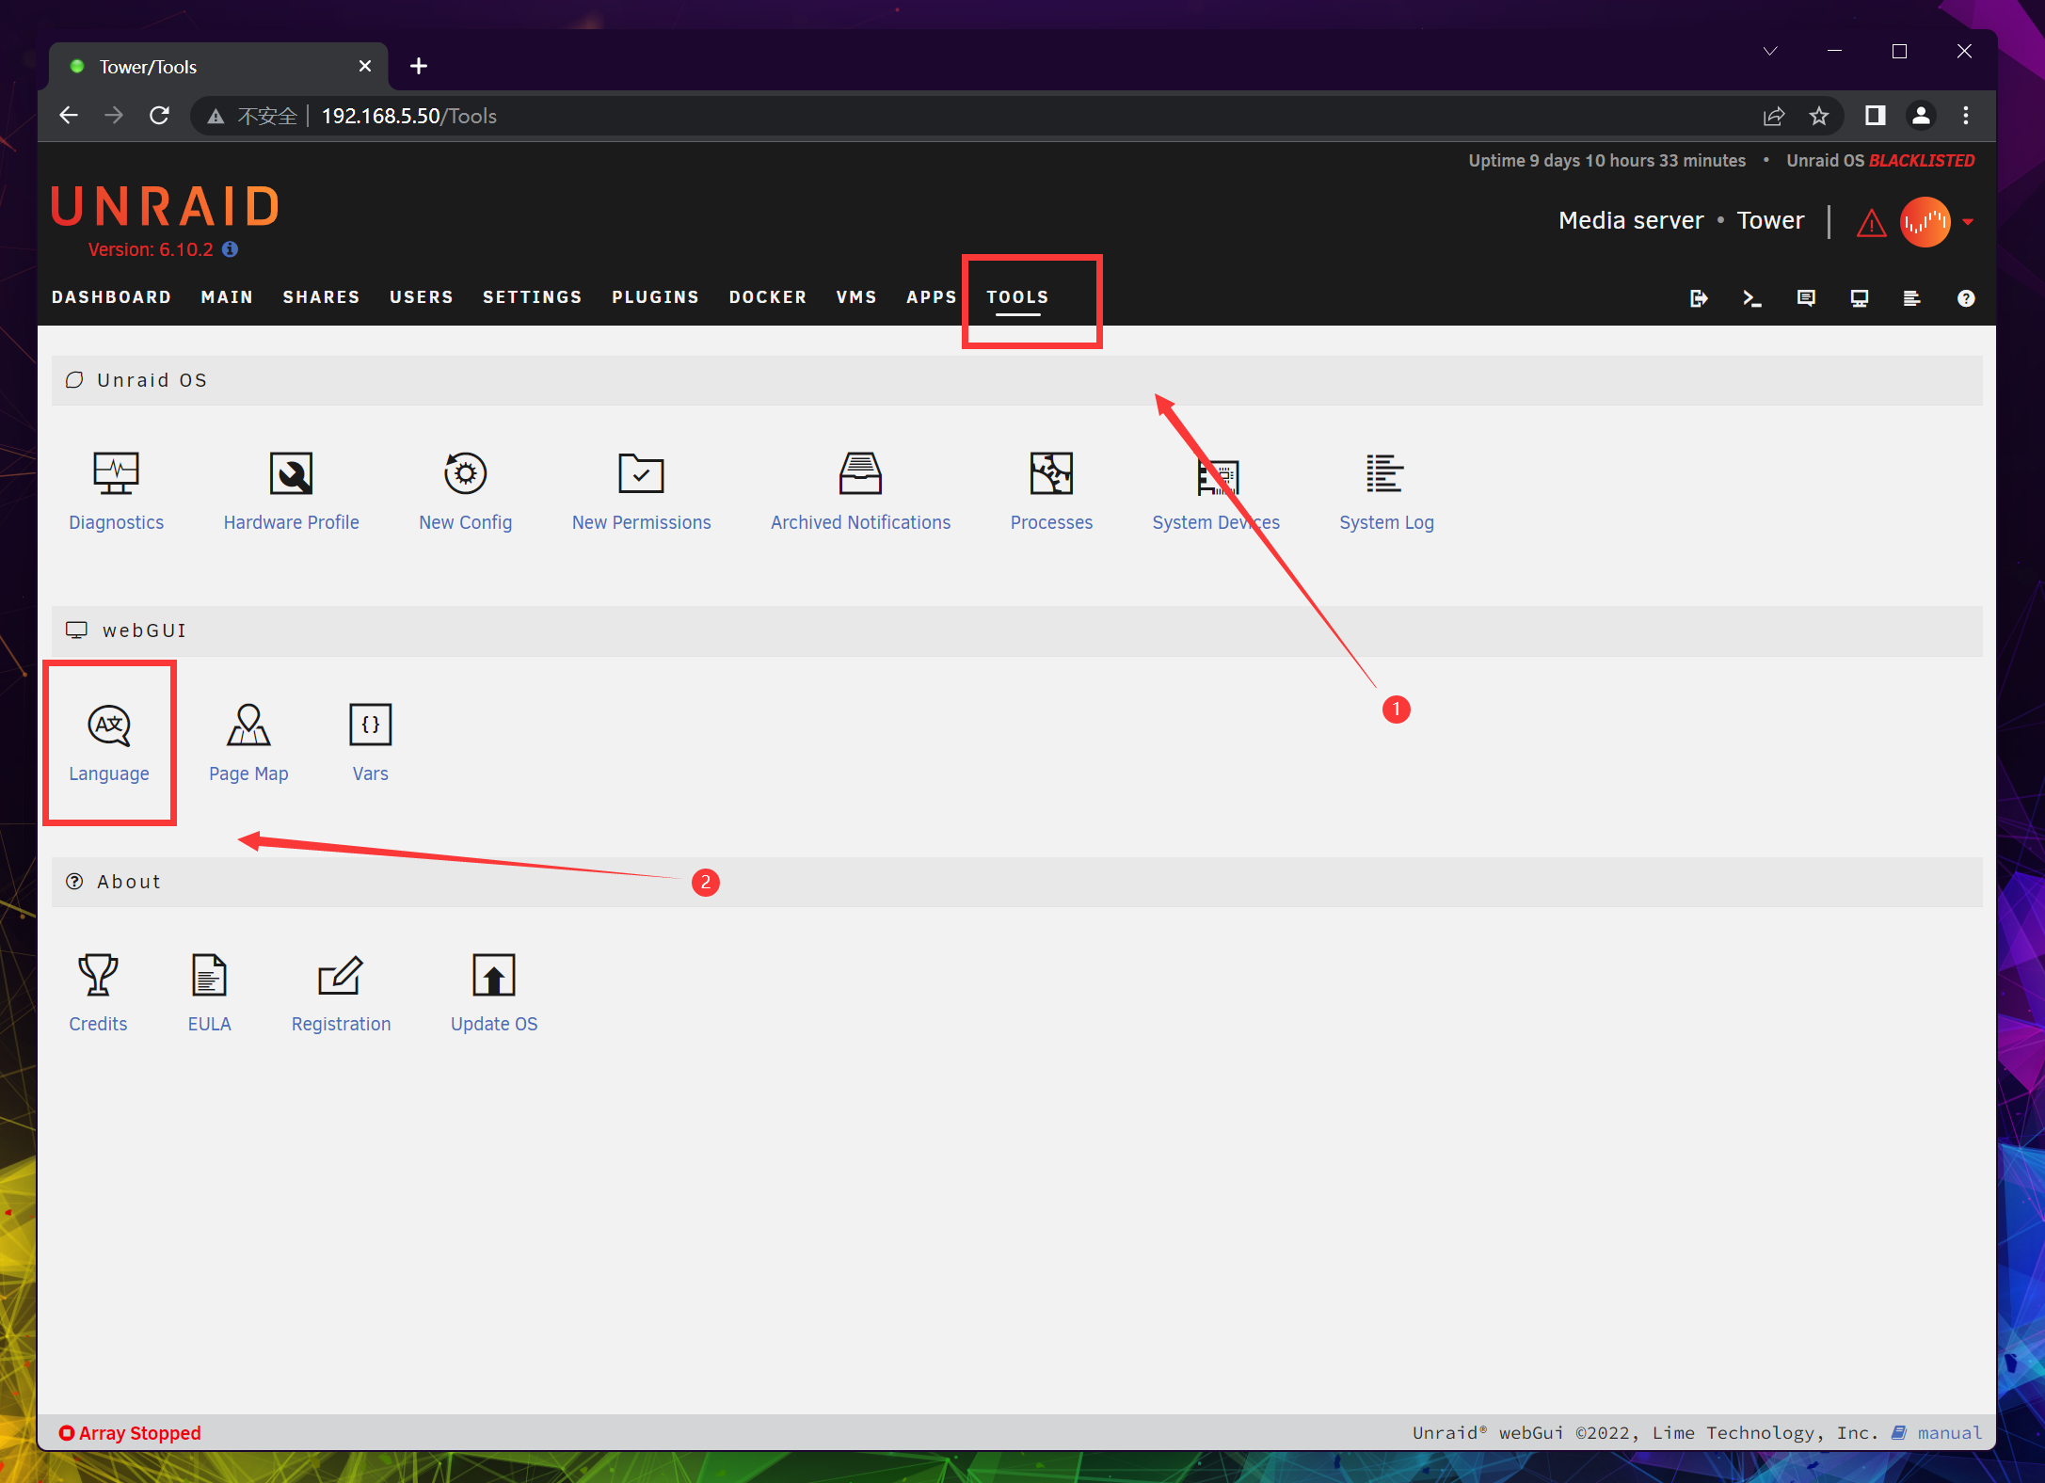Click the New Config icon
The width and height of the screenshot is (2045, 1483).
465,474
